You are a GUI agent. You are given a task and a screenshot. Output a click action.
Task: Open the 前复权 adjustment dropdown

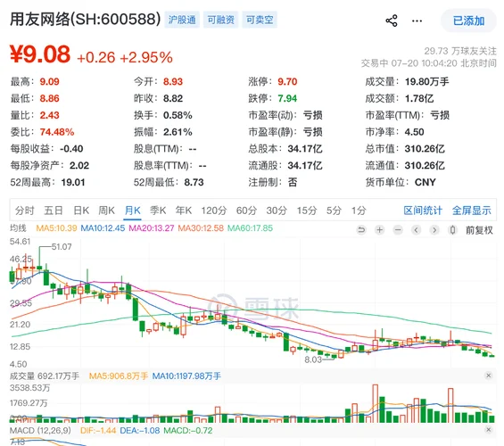[479, 230]
